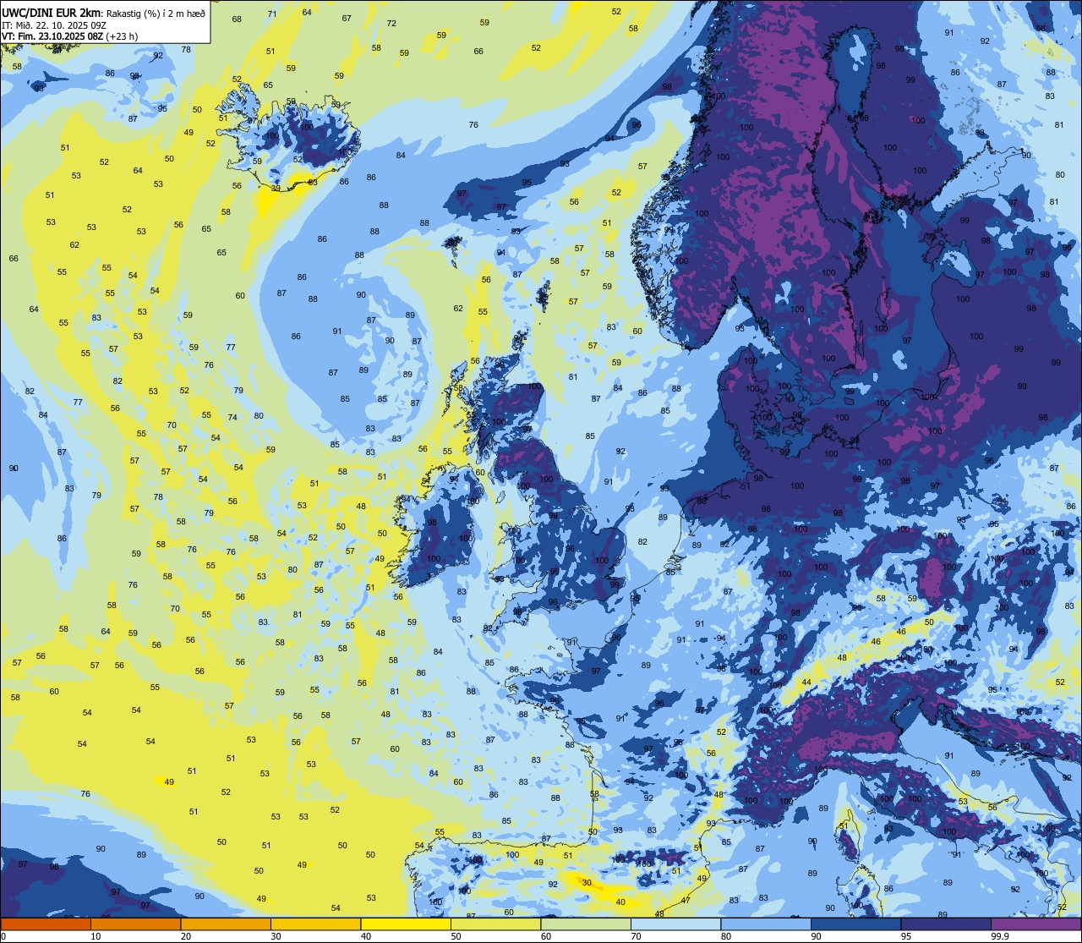The image size is (1082, 943).
Task: Click the 'Rakastig (%) í 2 m hæð' label
Action: pos(156,14)
